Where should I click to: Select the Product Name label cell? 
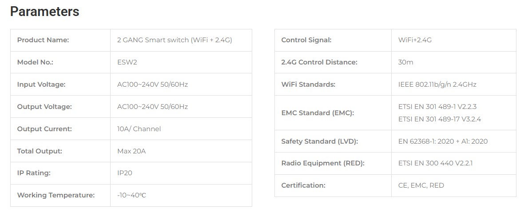pos(43,40)
